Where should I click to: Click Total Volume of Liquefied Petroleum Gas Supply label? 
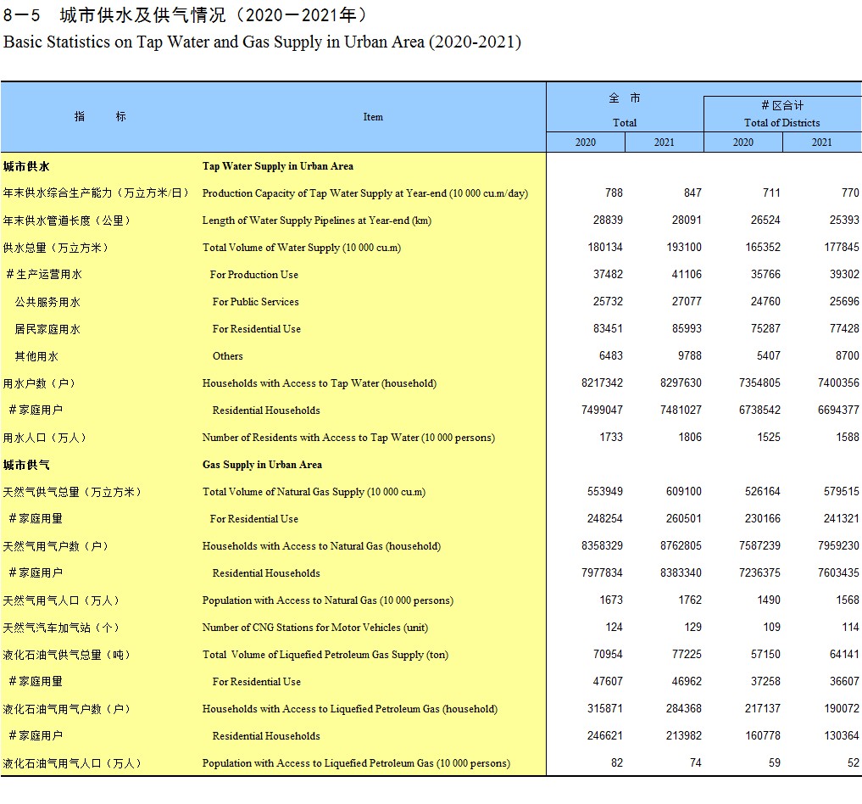(325, 655)
